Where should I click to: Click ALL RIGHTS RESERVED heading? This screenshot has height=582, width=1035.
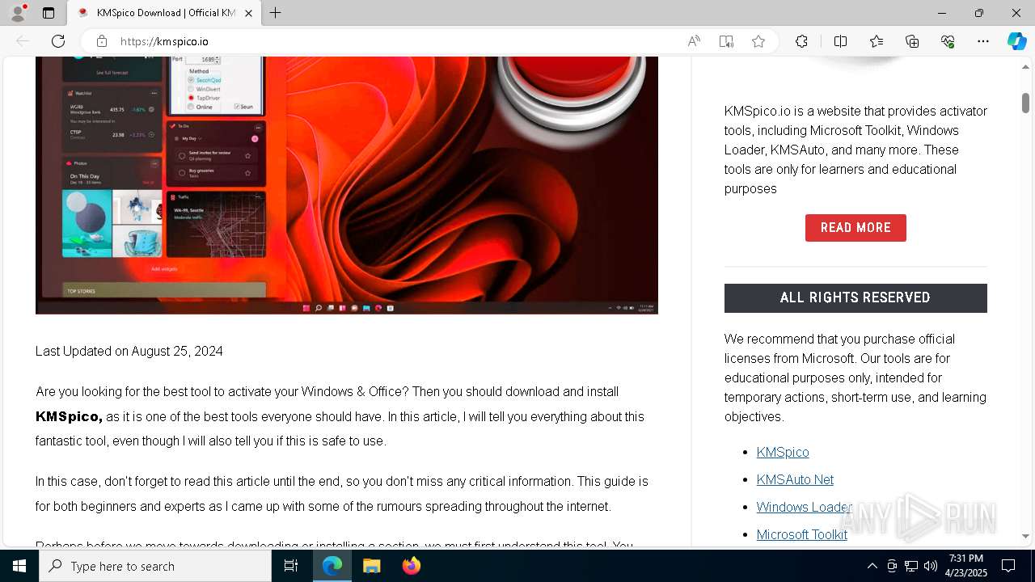point(855,297)
